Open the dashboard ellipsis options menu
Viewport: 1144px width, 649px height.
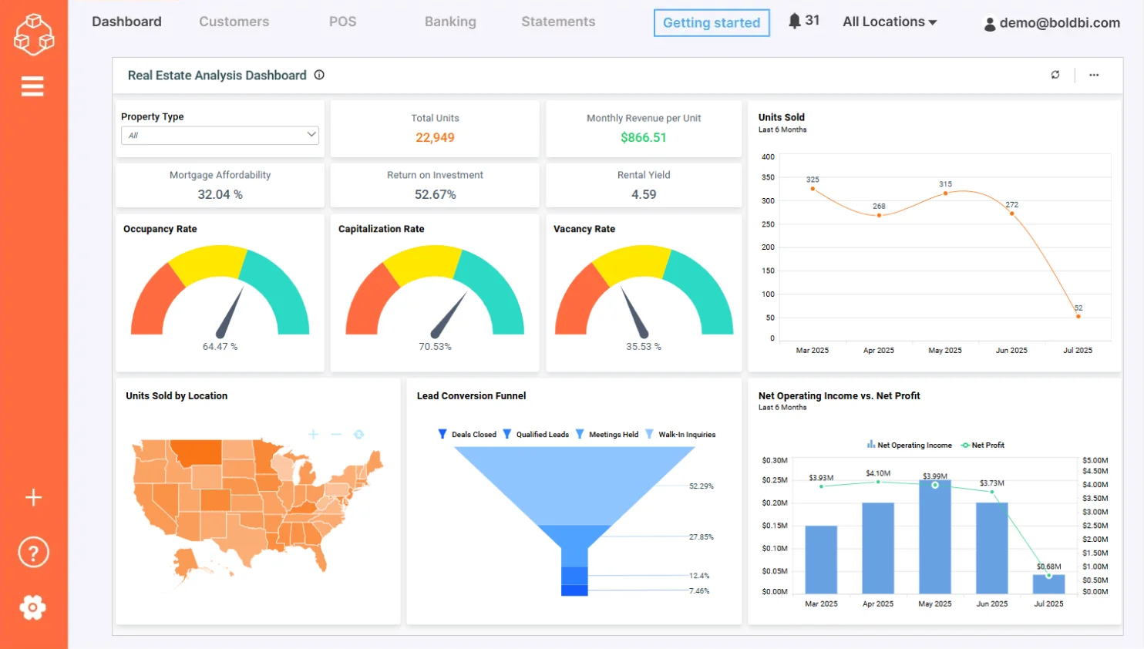(x=1094, y=75)
